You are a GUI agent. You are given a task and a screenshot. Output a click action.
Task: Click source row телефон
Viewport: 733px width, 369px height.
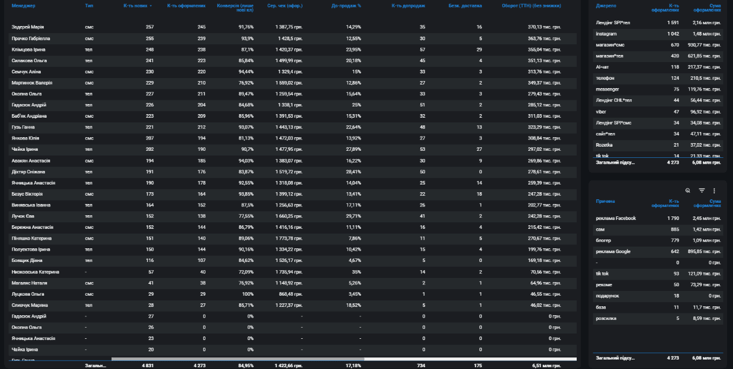(x=658, y=78)
